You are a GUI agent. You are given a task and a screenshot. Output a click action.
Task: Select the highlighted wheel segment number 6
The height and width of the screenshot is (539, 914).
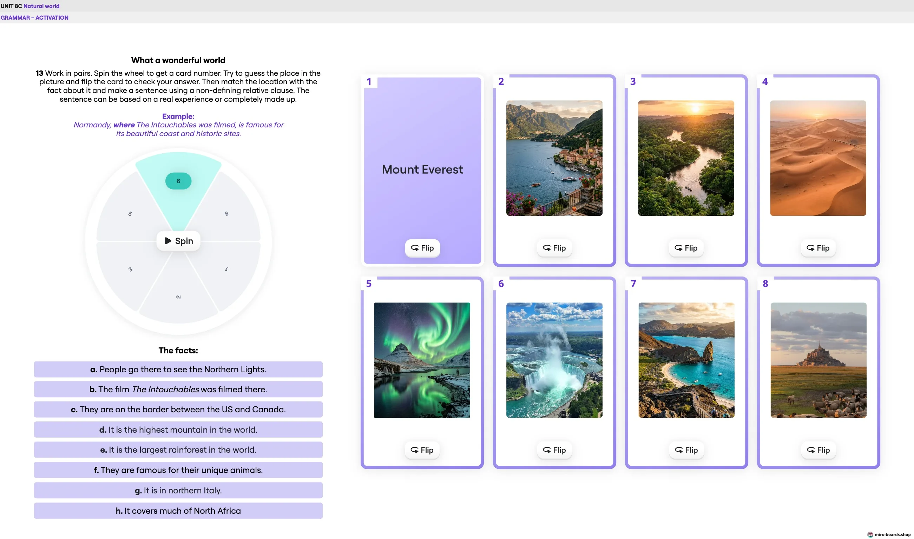[x=178, y=181]
